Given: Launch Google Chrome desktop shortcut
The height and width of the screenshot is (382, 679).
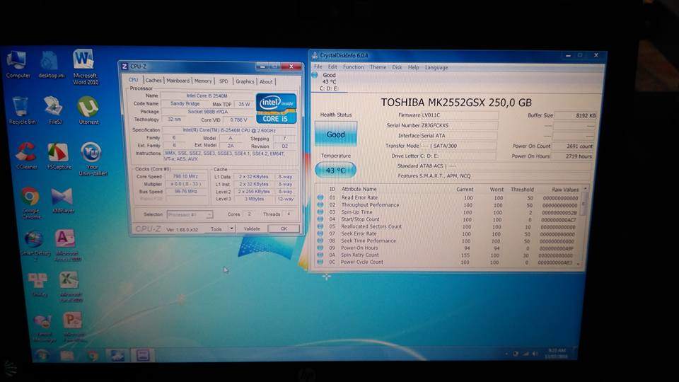Looking at the screenshot, I should pos(30,204).
